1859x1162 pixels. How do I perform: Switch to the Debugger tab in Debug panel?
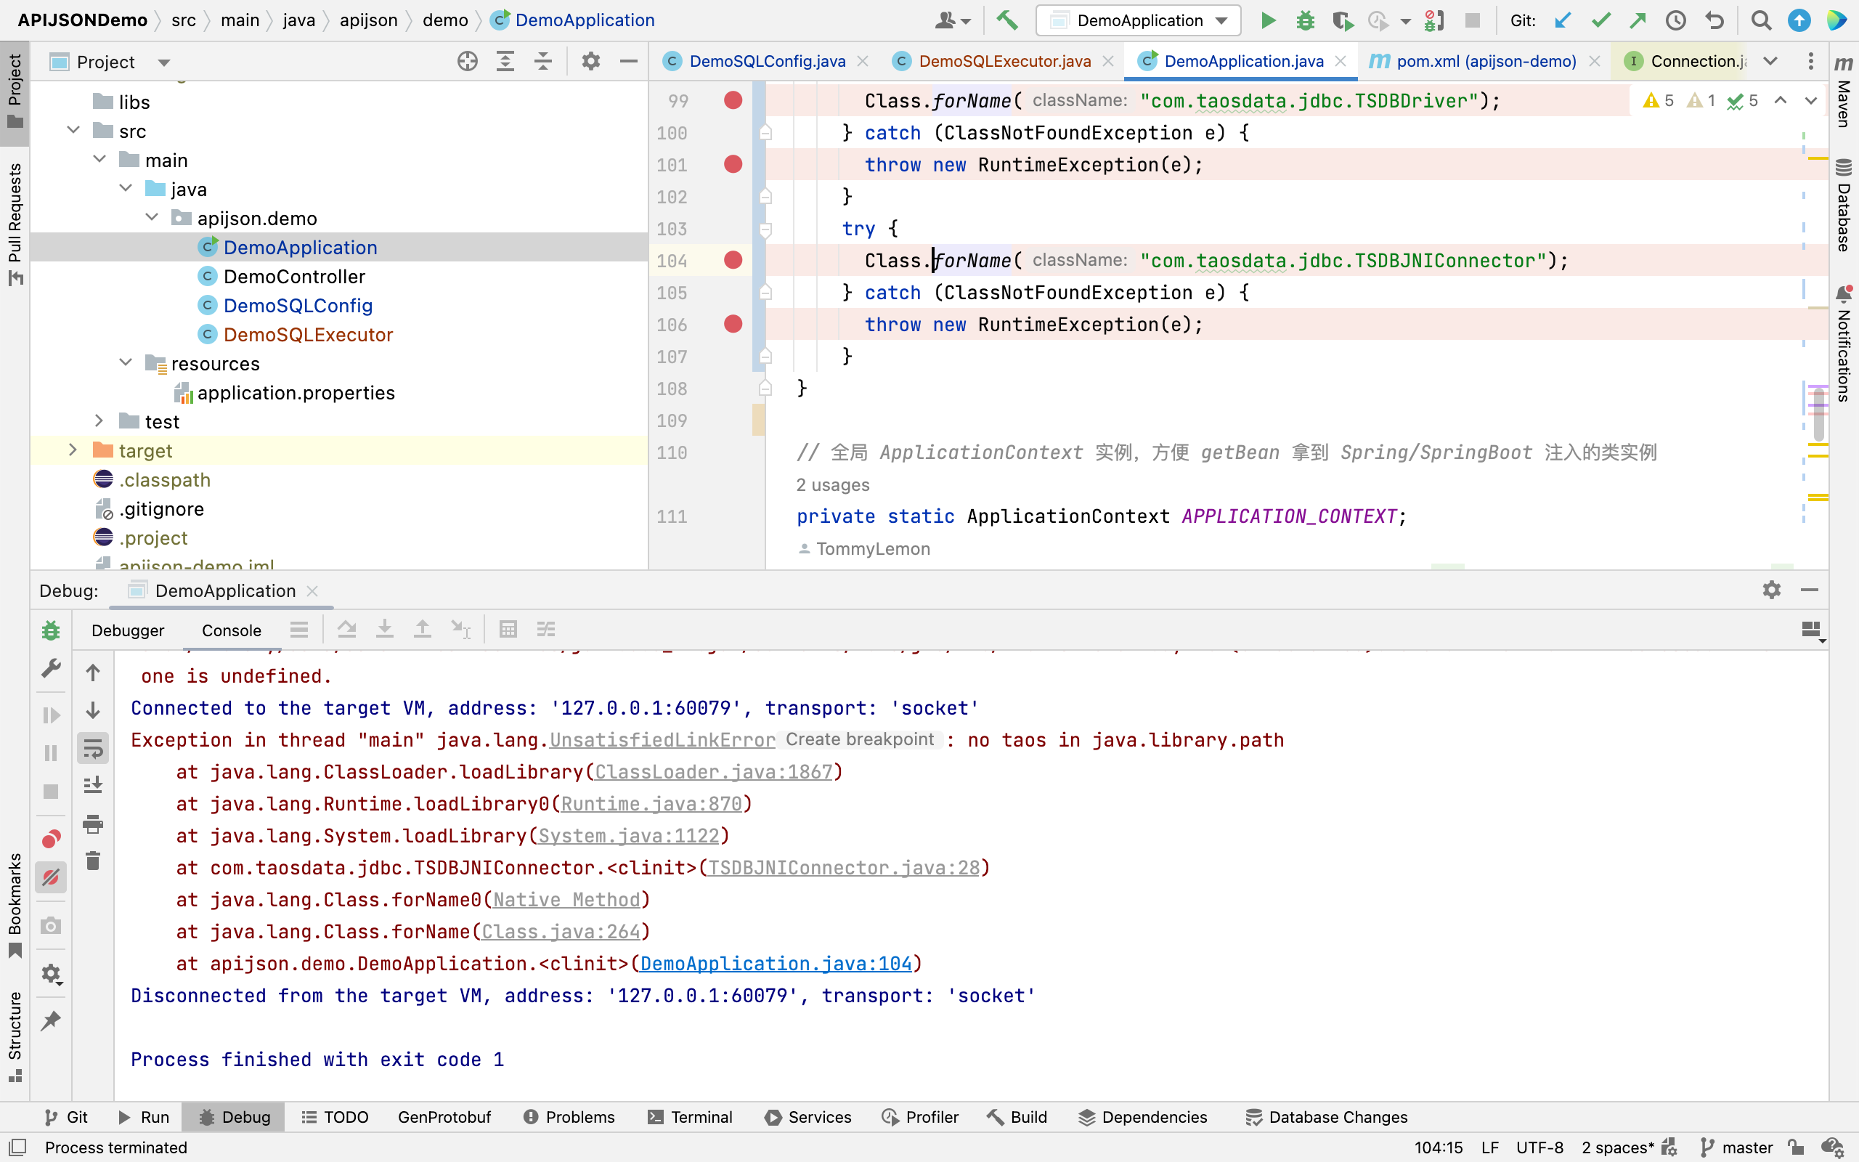pyautogui.click(x=128, y=630)
